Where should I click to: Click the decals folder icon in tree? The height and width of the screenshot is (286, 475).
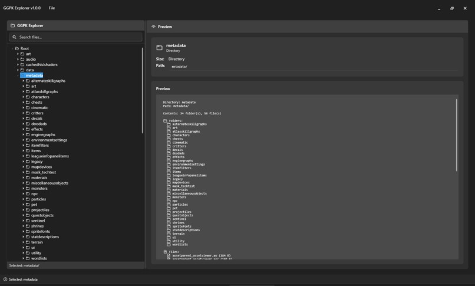(x=28, y=119)
